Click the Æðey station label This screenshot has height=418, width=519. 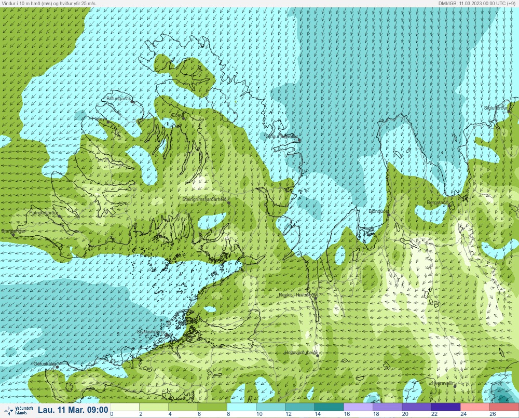[x=177, y=115]
